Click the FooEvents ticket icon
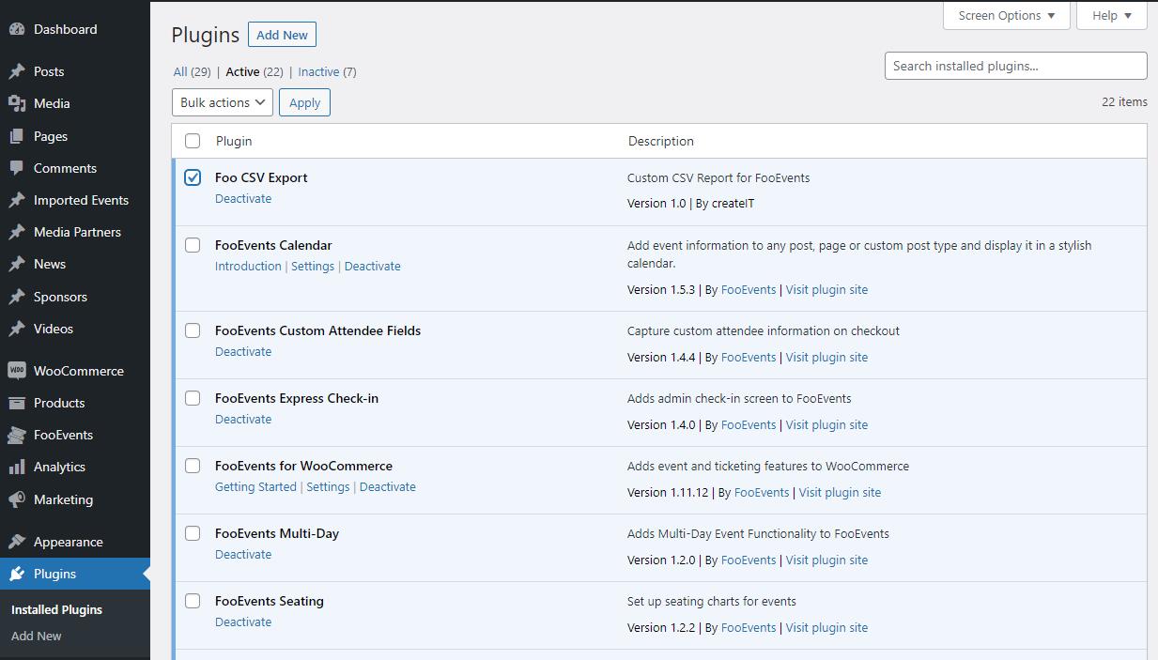 16,435
